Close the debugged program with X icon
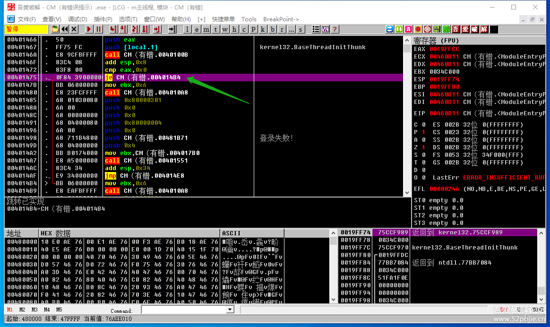Screen dimensions: 550x327 pyautogui.click(x=74, y=29)
